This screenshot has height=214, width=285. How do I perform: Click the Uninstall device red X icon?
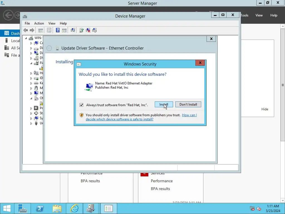click(x=88, y=30)
